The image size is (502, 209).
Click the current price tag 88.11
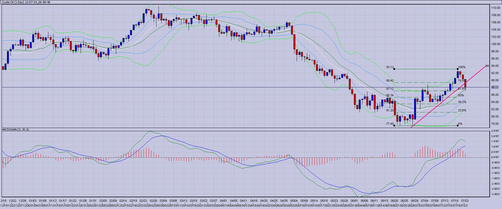[x=495, y=87]
